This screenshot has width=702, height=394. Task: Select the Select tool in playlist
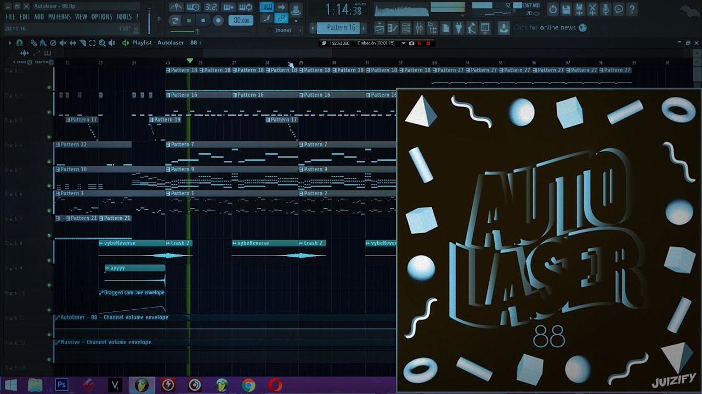(92, 43)
